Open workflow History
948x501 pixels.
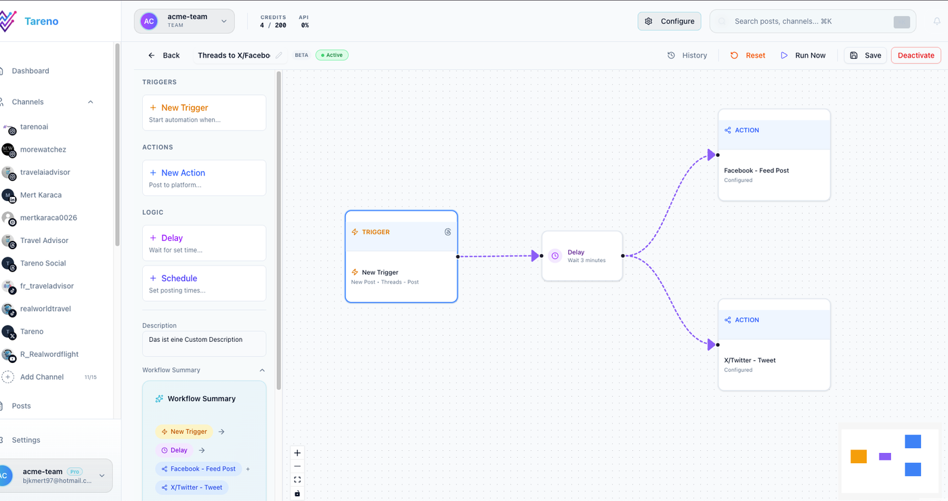[x=687, y=56]
